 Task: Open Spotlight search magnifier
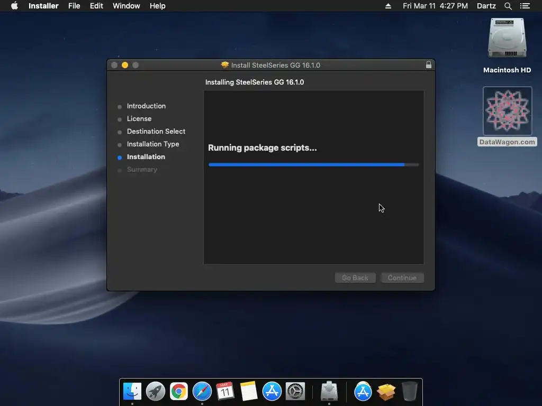point(508,6)
